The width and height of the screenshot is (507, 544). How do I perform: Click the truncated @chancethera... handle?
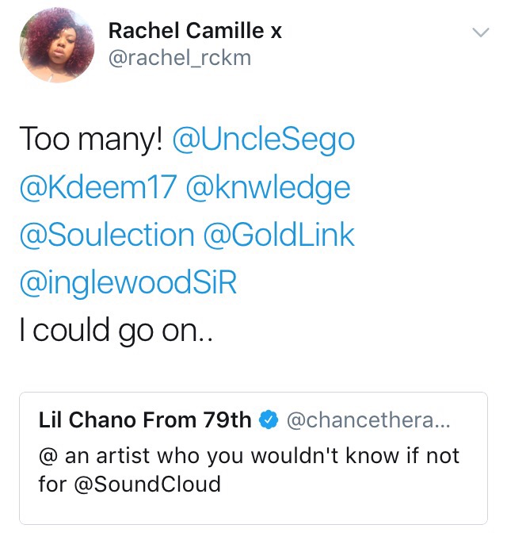click(x=368, y=420)
